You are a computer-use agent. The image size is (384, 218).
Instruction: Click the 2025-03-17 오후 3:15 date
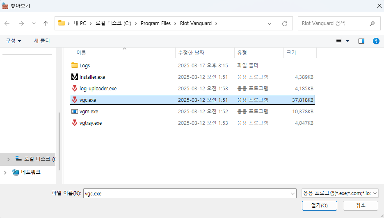(x=203, y=65)
